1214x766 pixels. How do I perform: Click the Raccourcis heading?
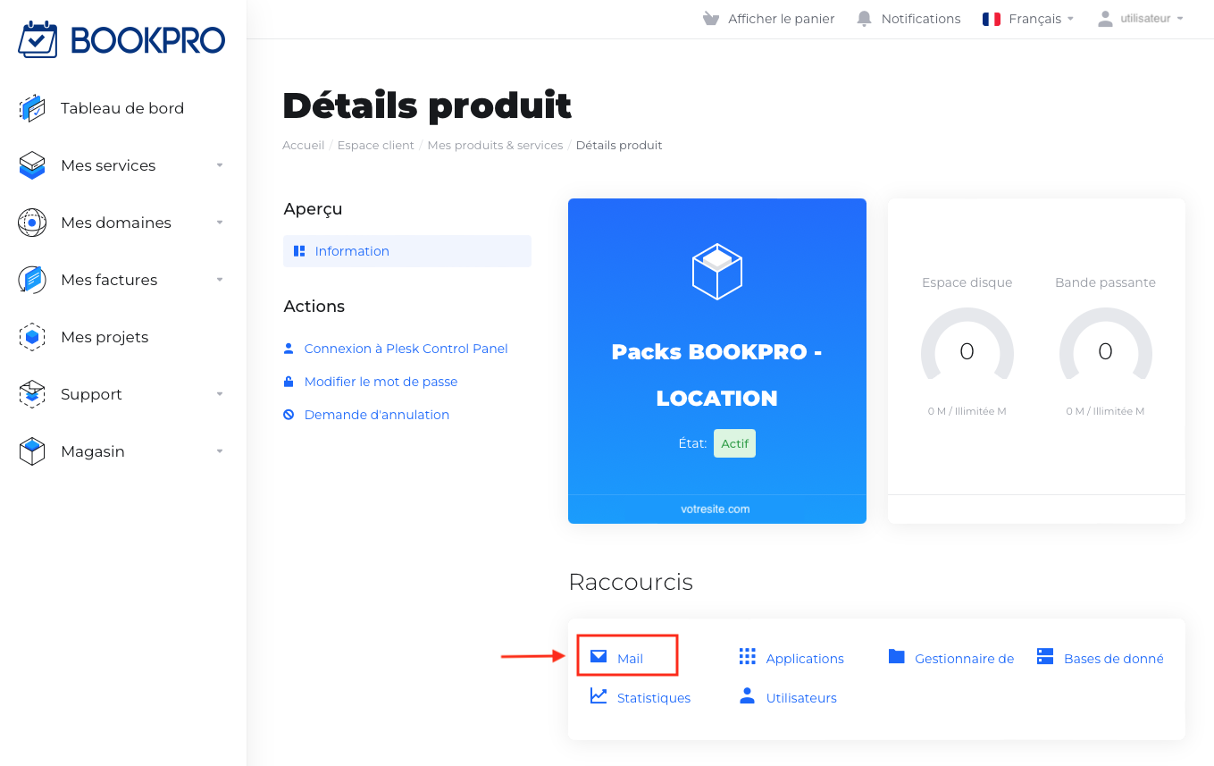631,582
